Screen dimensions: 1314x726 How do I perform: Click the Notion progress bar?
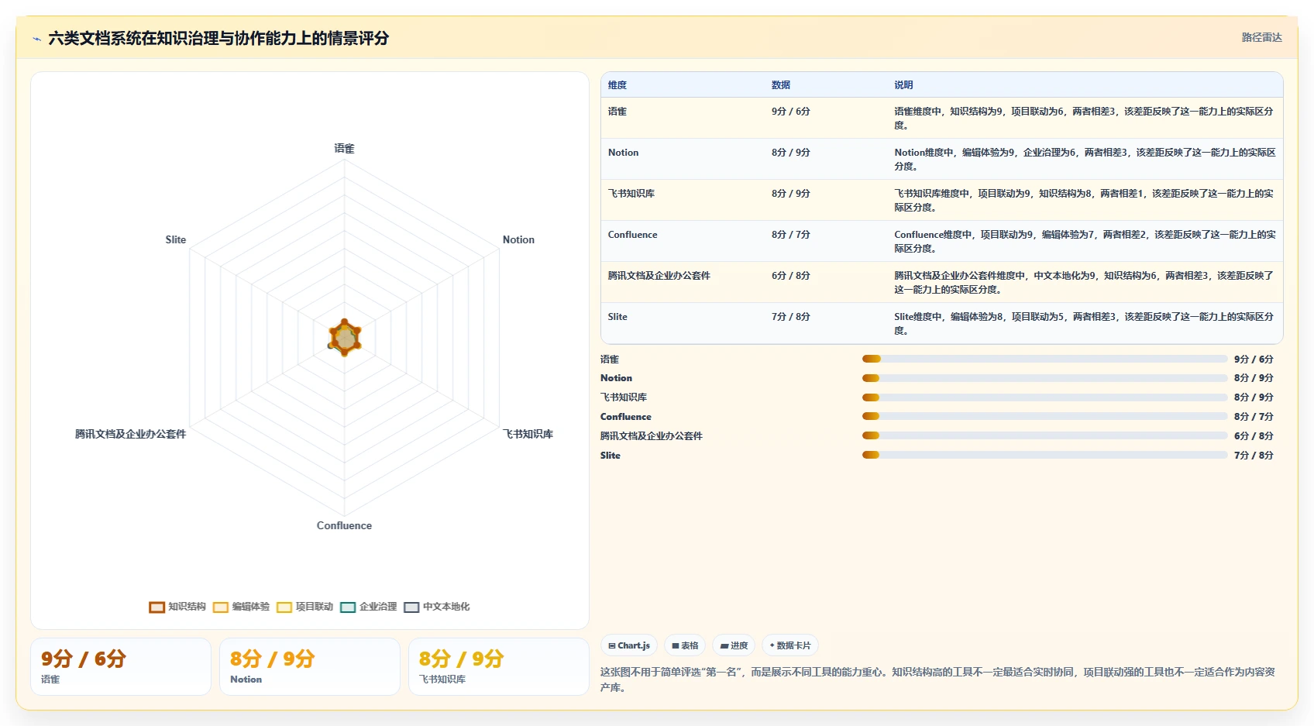tap(1044, 378)
